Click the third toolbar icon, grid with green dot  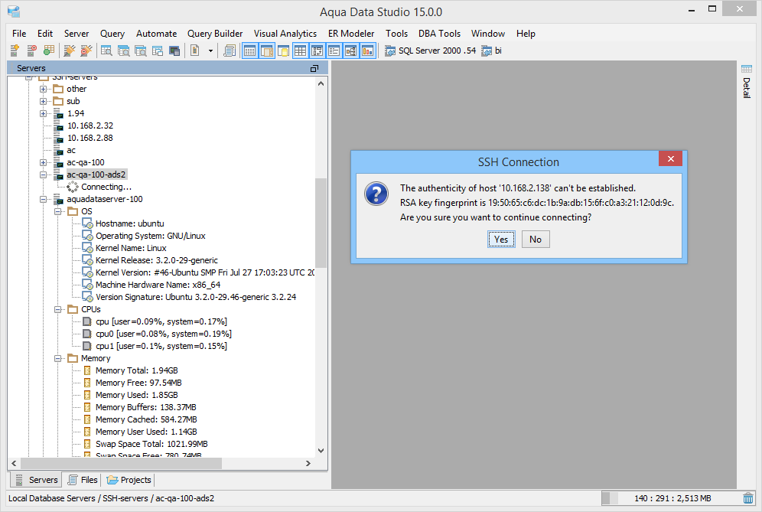(x=49, y=51)
